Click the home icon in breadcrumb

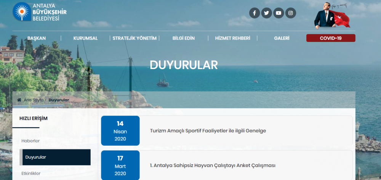click(19, 100)
